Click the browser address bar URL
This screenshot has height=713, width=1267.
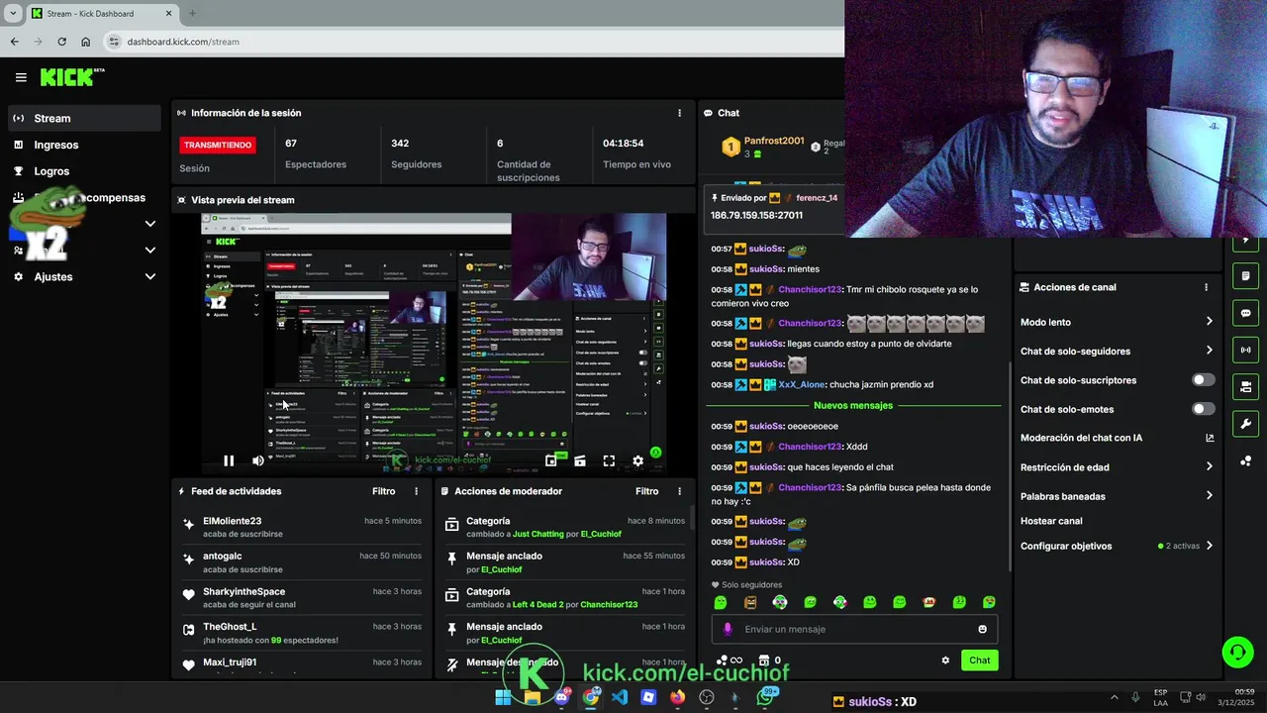183,42
